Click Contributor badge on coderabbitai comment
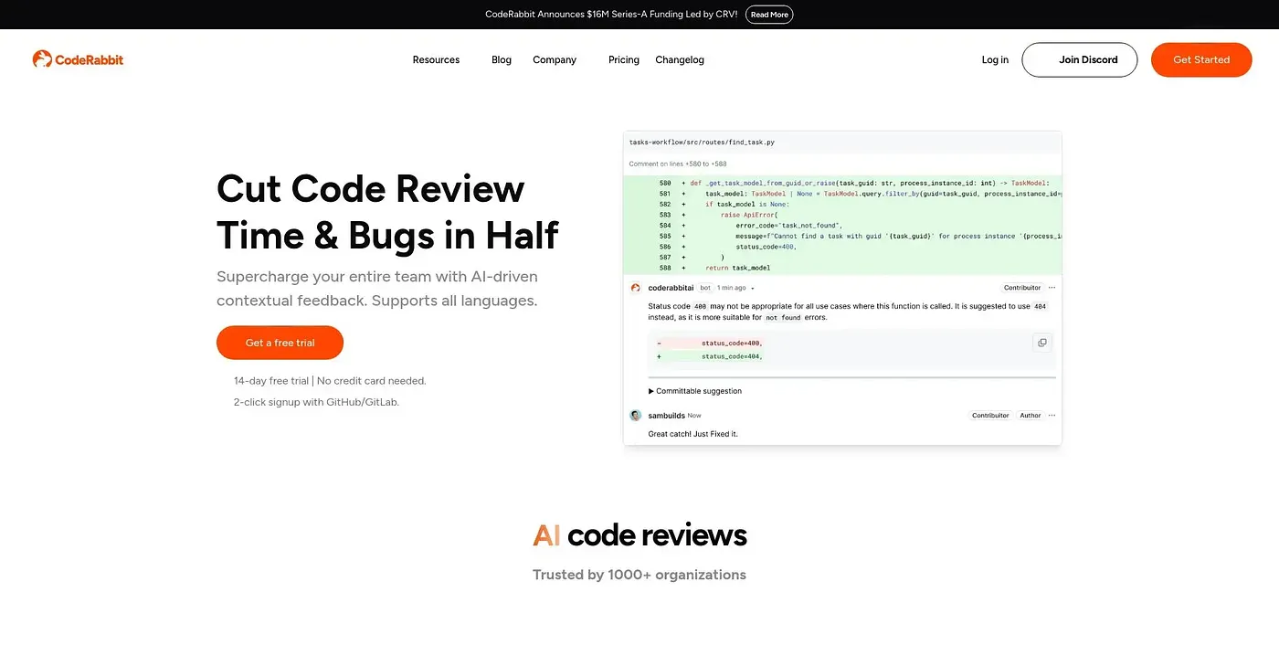The width and height of the screenshot is (1279, 666). [1021, 288]
